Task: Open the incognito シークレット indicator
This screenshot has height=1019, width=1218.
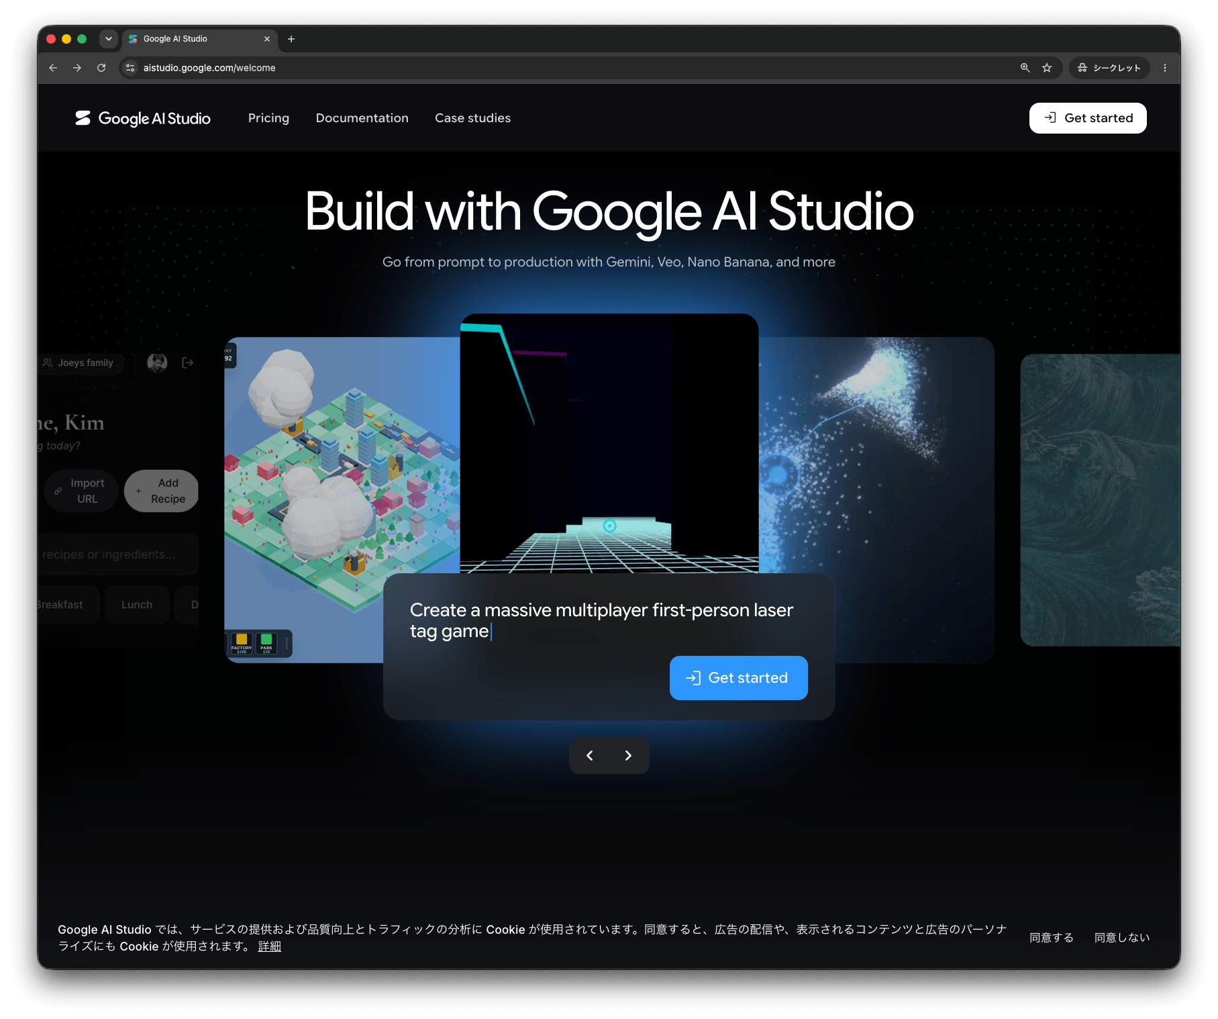Action: [x=1109, y=68]
